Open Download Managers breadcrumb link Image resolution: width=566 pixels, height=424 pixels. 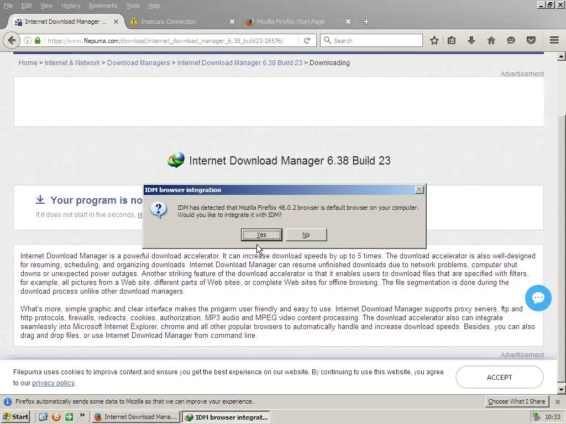pyautogui.click(x=139, y=63)
